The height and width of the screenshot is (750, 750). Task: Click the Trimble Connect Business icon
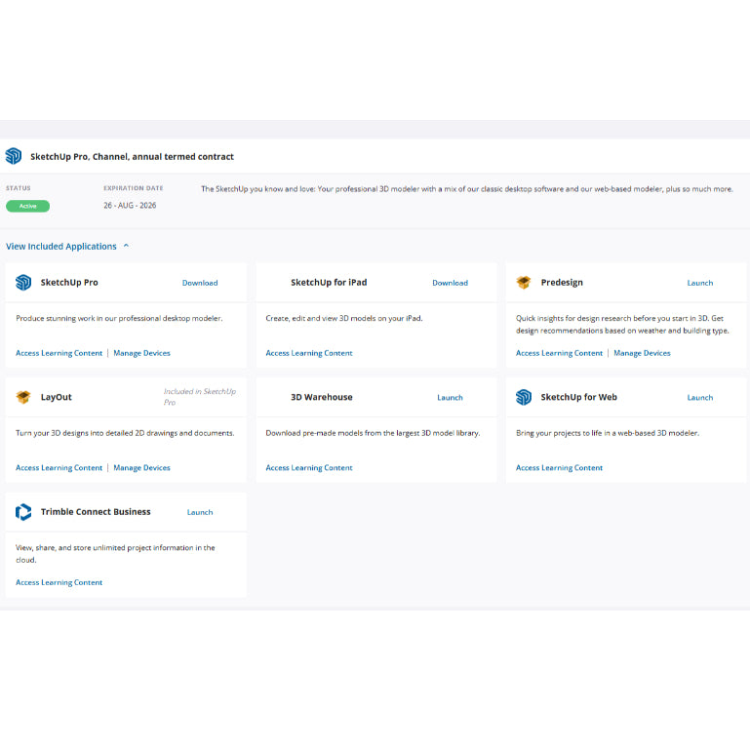23,512
